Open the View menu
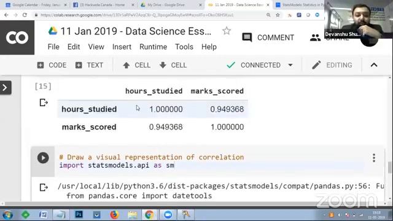Image resolution: width=393 pixels, height=221 pixels. click(x=96, y=47)
